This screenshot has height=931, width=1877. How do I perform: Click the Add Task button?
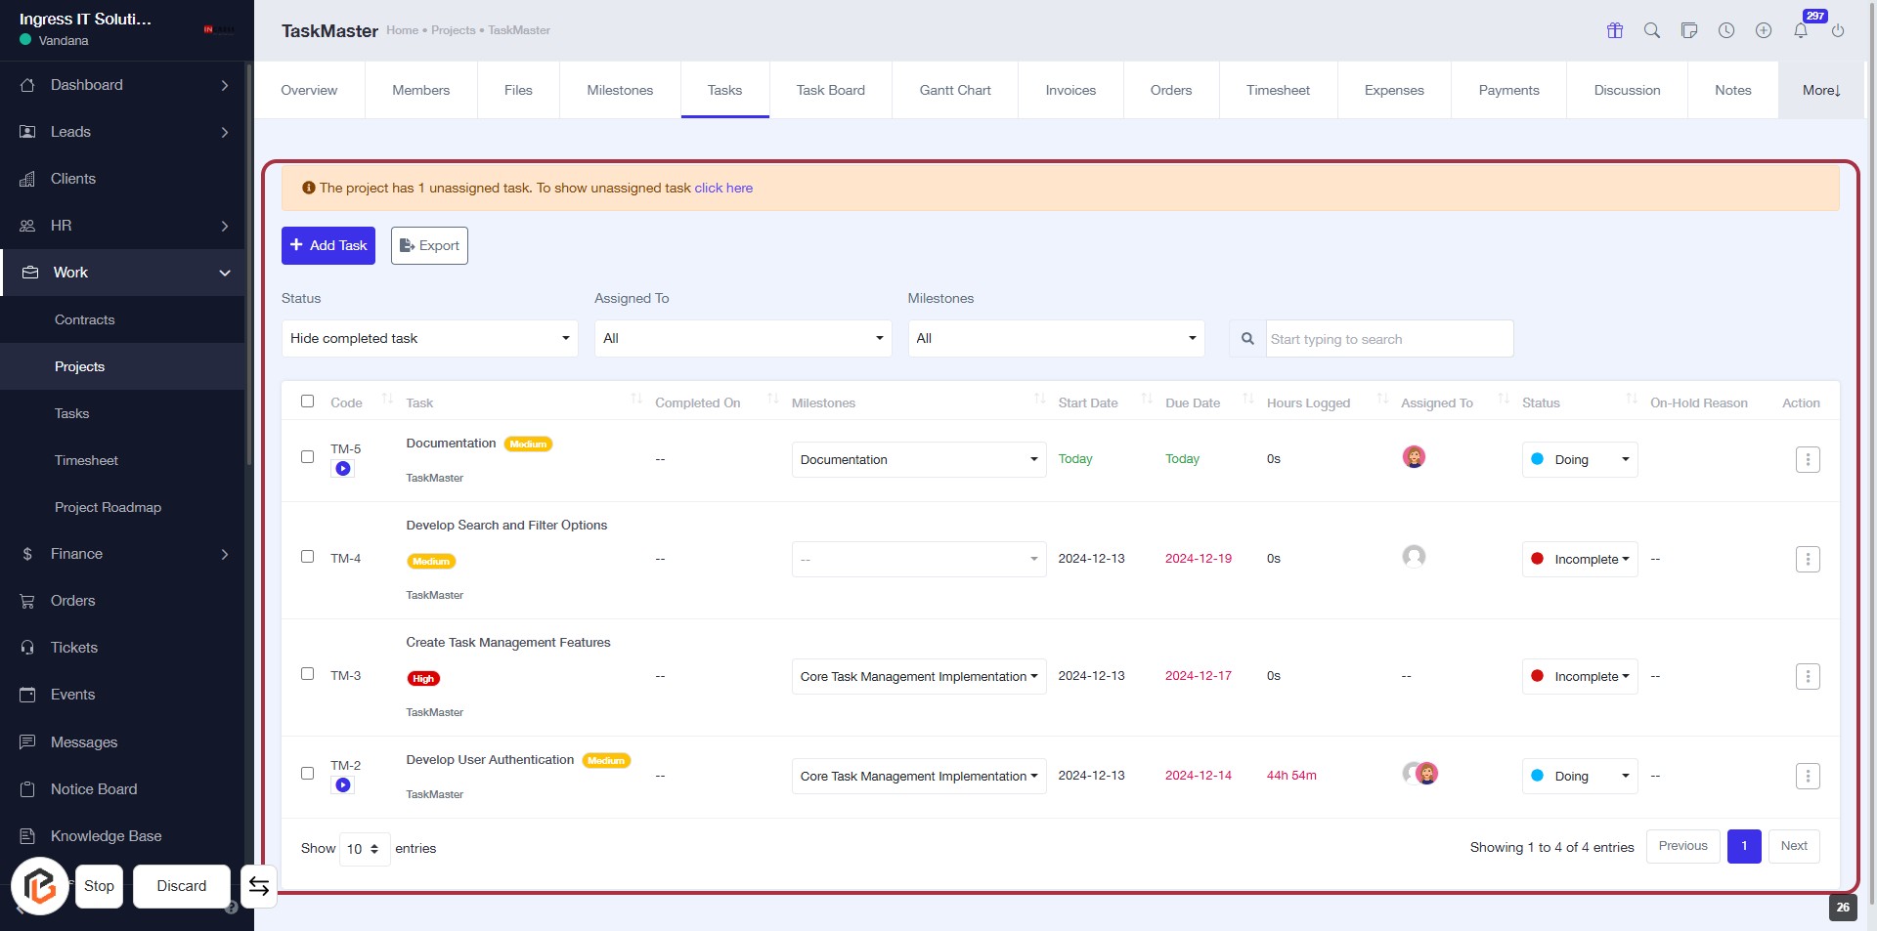coord(328,245)
